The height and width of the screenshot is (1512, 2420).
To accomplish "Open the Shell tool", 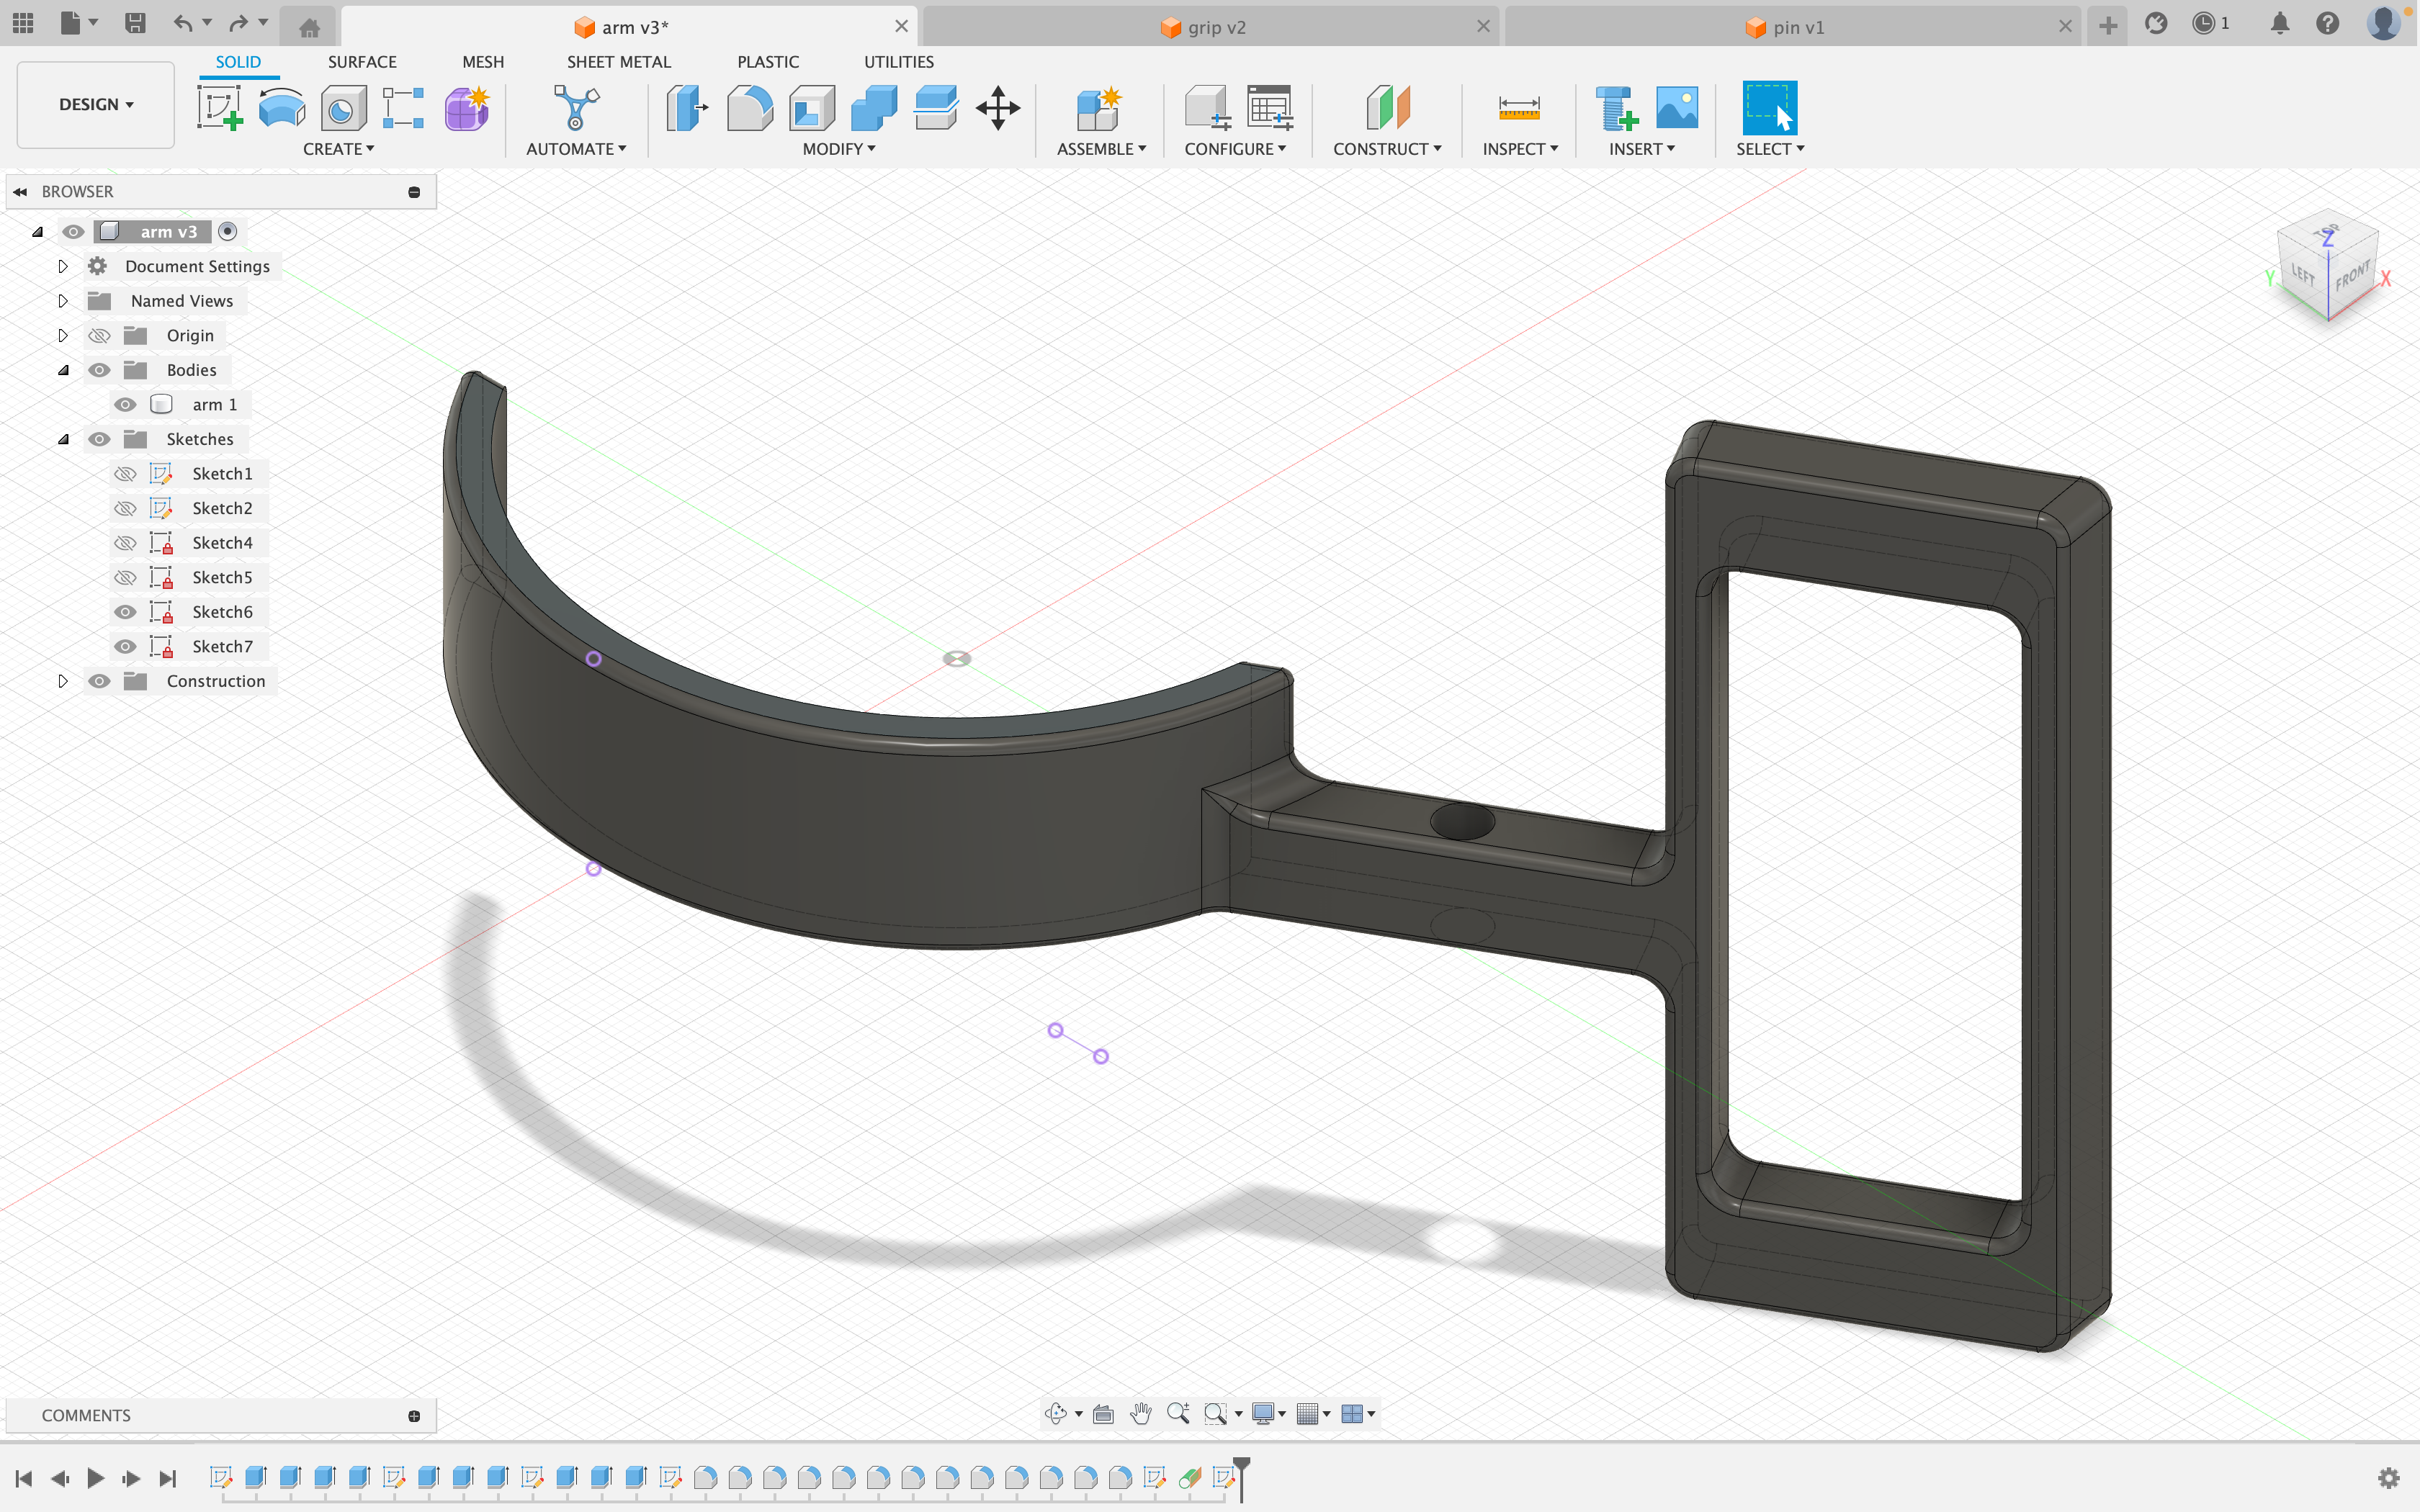I will pos(810,109).
